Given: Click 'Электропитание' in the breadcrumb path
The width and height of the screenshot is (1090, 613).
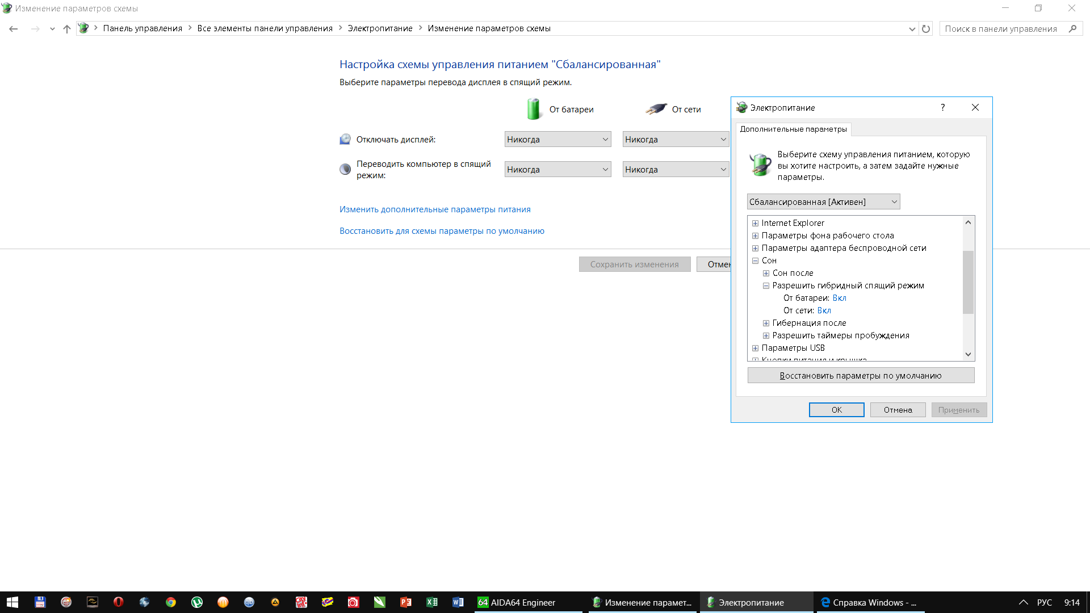Looking at the screenshot, I should click(380, 28).
